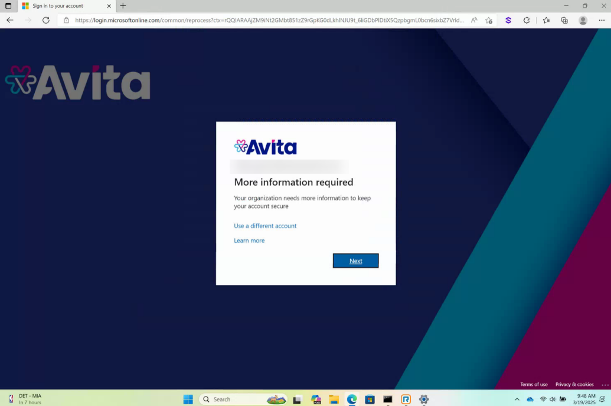Go back to previous page
The width and height of the screenshot is (611, 406).
pos(10,20)
